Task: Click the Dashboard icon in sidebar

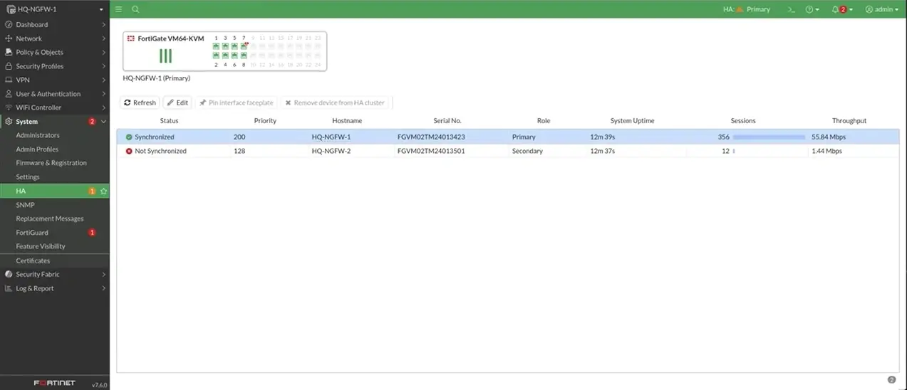Action: coord(9,25)
